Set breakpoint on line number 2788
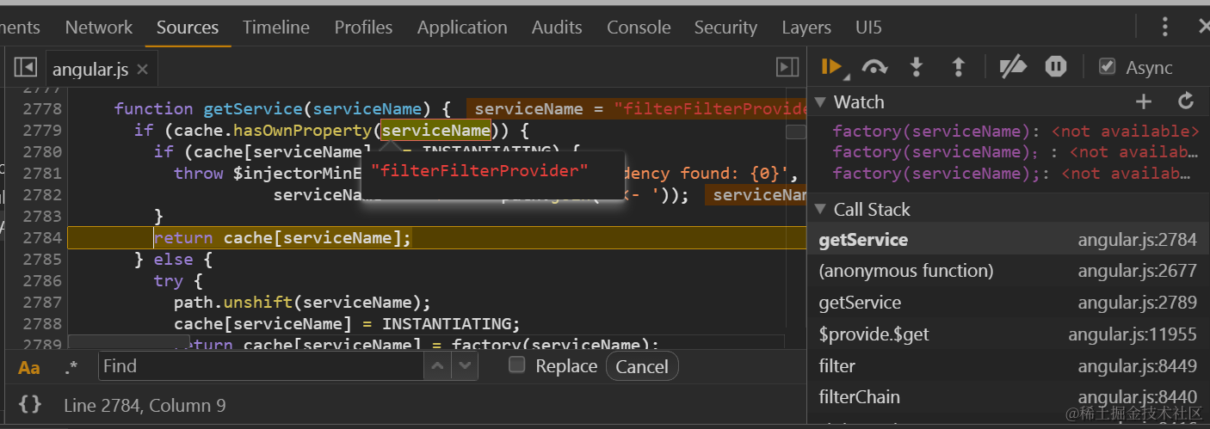 click(41, 324)
